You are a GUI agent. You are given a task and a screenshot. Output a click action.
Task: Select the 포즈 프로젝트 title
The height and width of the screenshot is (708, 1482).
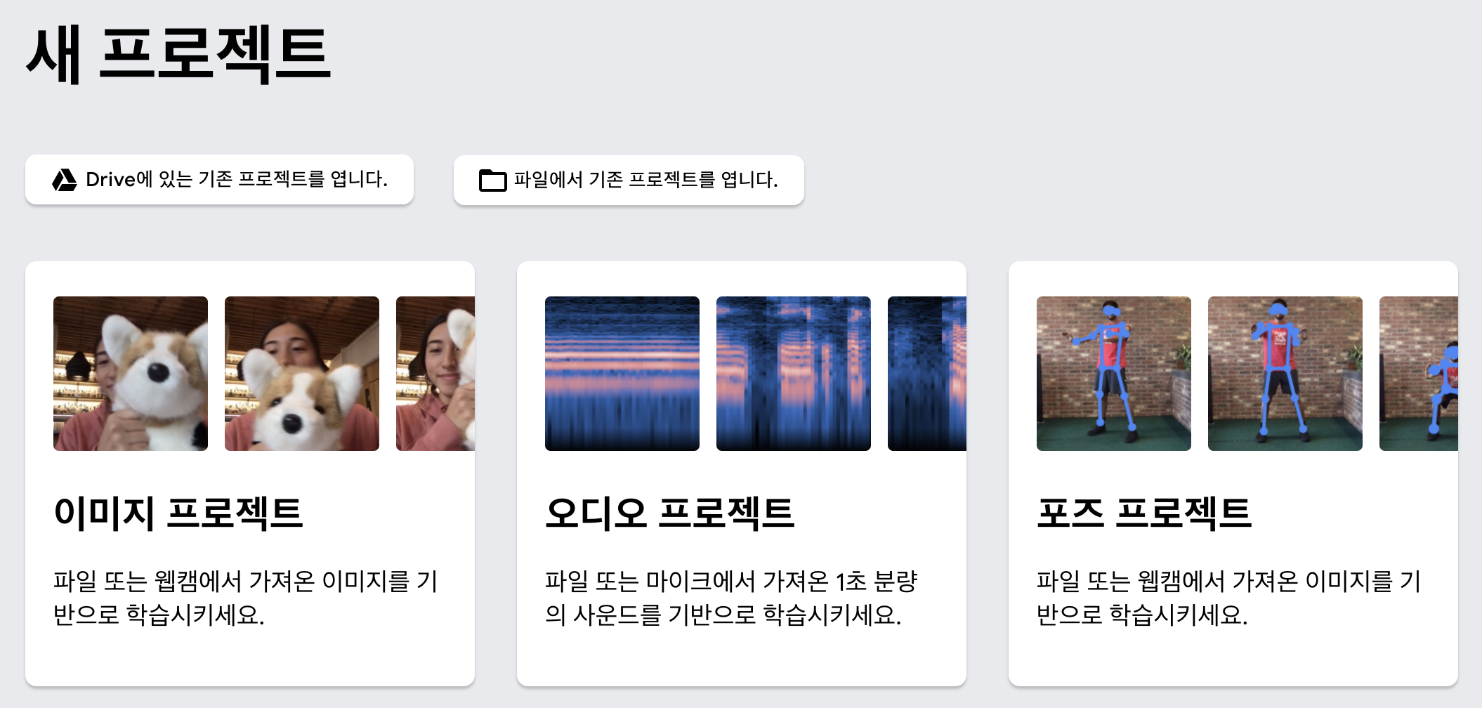pos(1144,513)
